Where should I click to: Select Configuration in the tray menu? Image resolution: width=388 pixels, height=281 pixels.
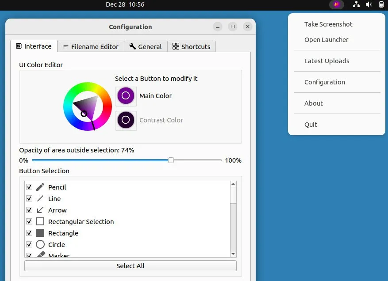pos(325,82)
